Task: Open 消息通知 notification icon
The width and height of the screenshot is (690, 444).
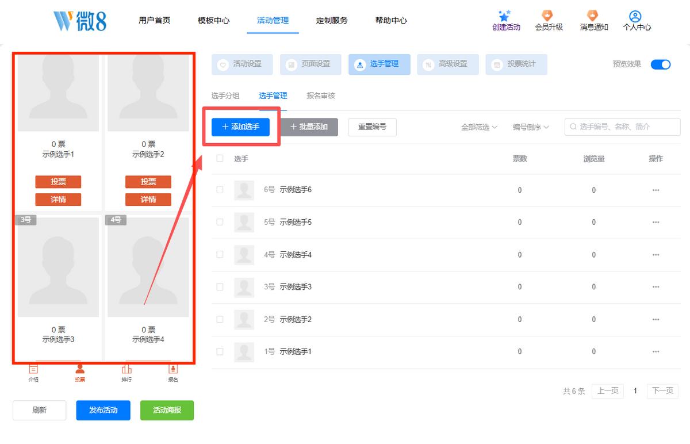Action: coord(592,16)
